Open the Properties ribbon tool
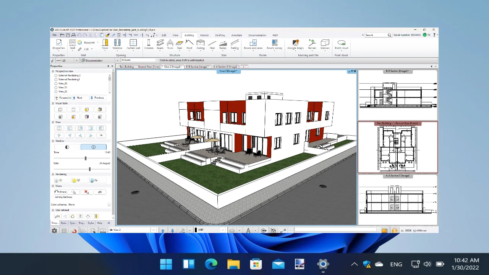The height and width of the screenshot is (275, 489). 58,44
